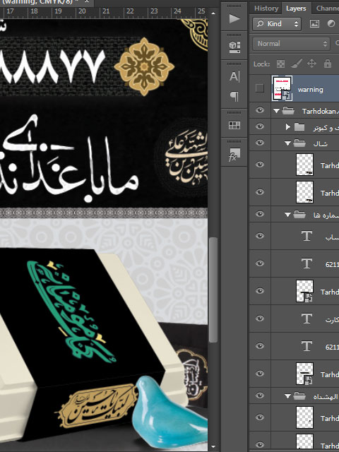Lock image pixels brush icon
339x452 pixels.
[x=297, y=64]
